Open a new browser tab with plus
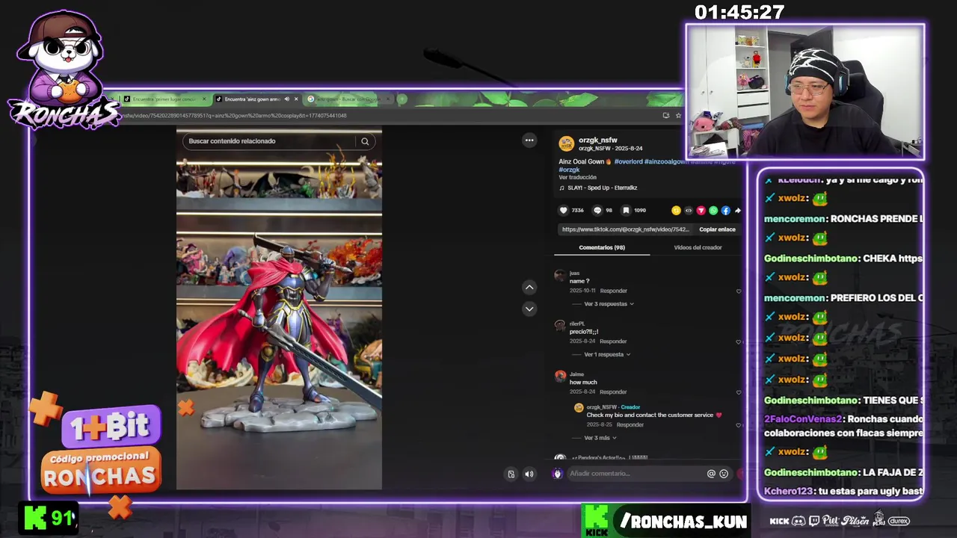Image resolution: width=957 pixels, height=538 pixels. (x=402, y=99)
